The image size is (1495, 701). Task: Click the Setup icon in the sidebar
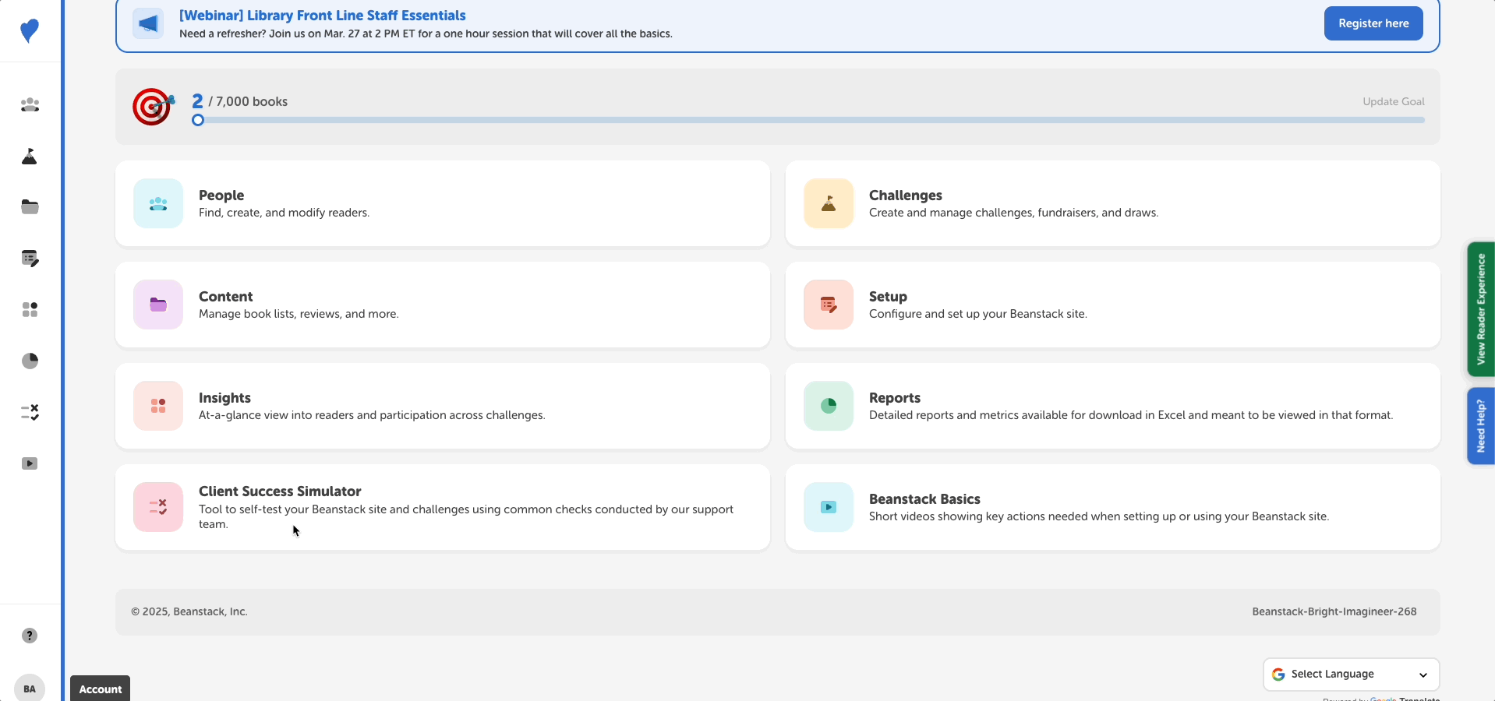point(30,258)
